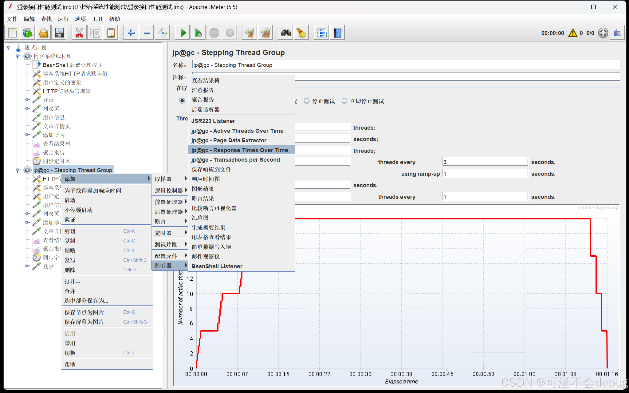Expand the 添加博客 node in first thread group
Viewport: 629px width, 393px height.
pos(27,135)
